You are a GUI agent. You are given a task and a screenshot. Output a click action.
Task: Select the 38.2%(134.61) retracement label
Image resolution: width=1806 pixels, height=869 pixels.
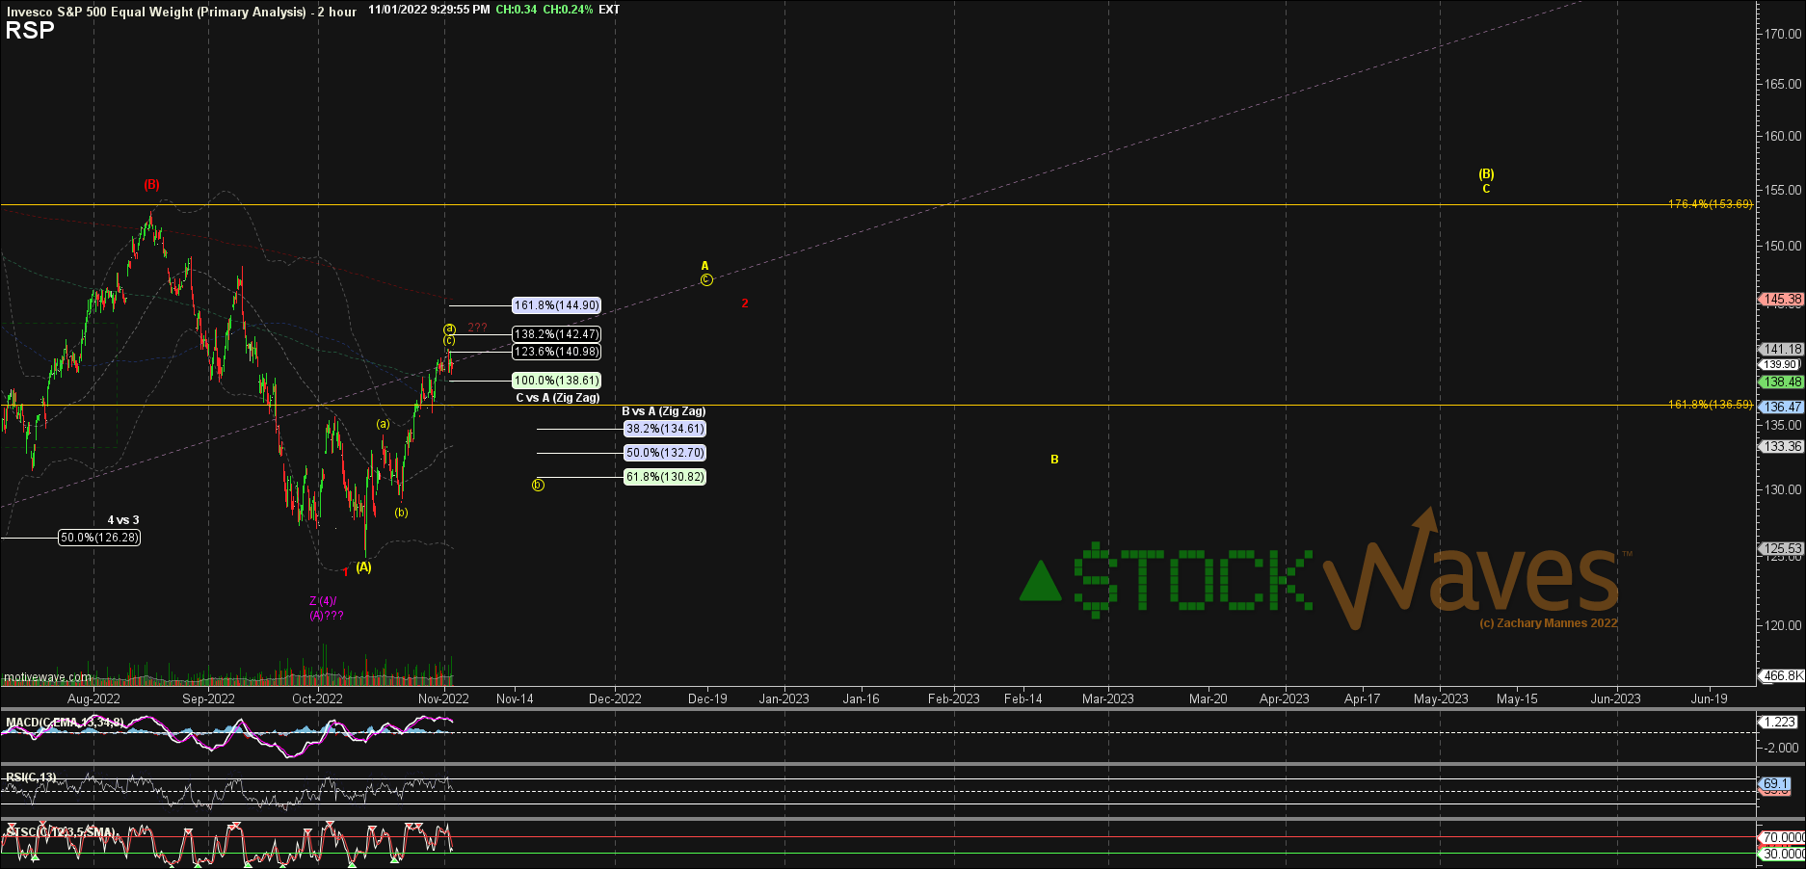coord(665,429)
